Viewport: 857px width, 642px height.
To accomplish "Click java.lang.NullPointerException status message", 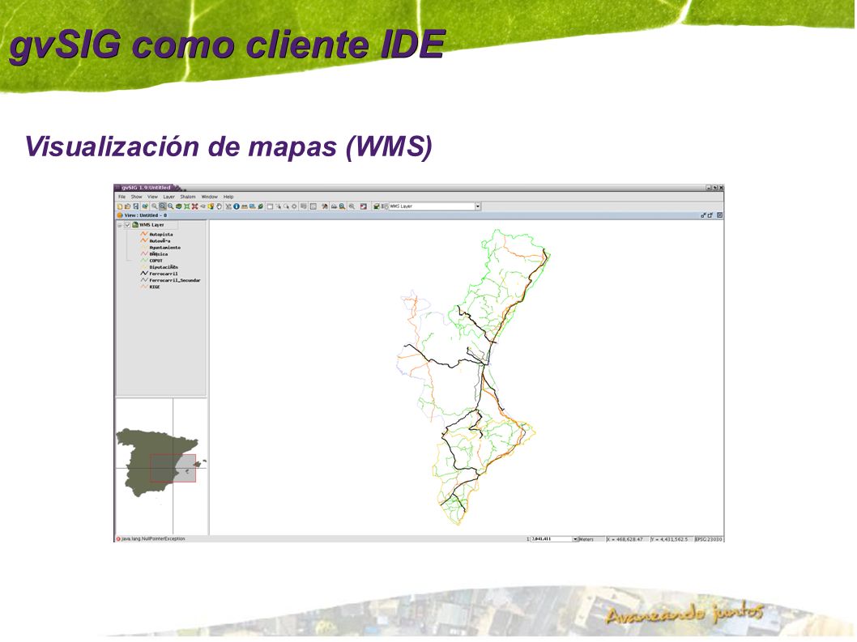I will pos(153,538).
